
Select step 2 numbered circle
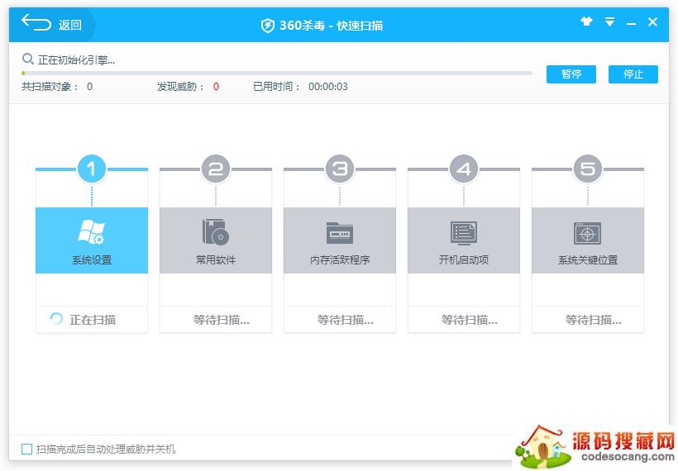tap(216, 169)
